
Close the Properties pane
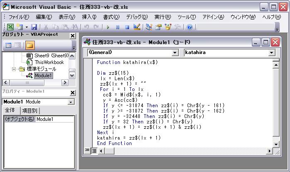73,93
